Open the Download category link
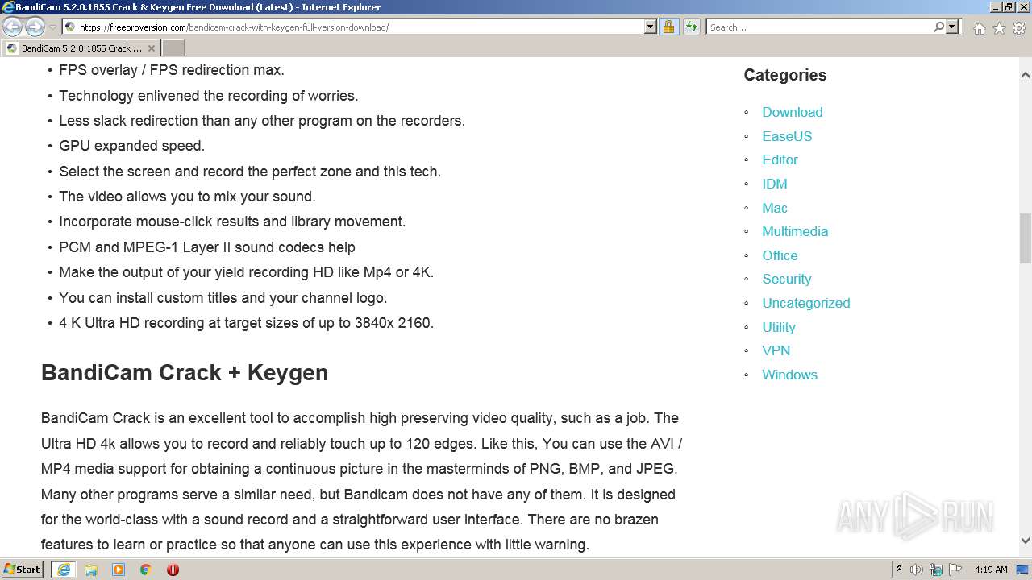1032x580 pixels. click(793, 112)
